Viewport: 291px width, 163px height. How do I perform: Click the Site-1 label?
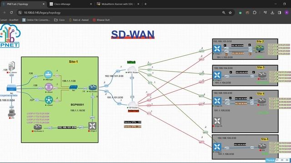73,62
